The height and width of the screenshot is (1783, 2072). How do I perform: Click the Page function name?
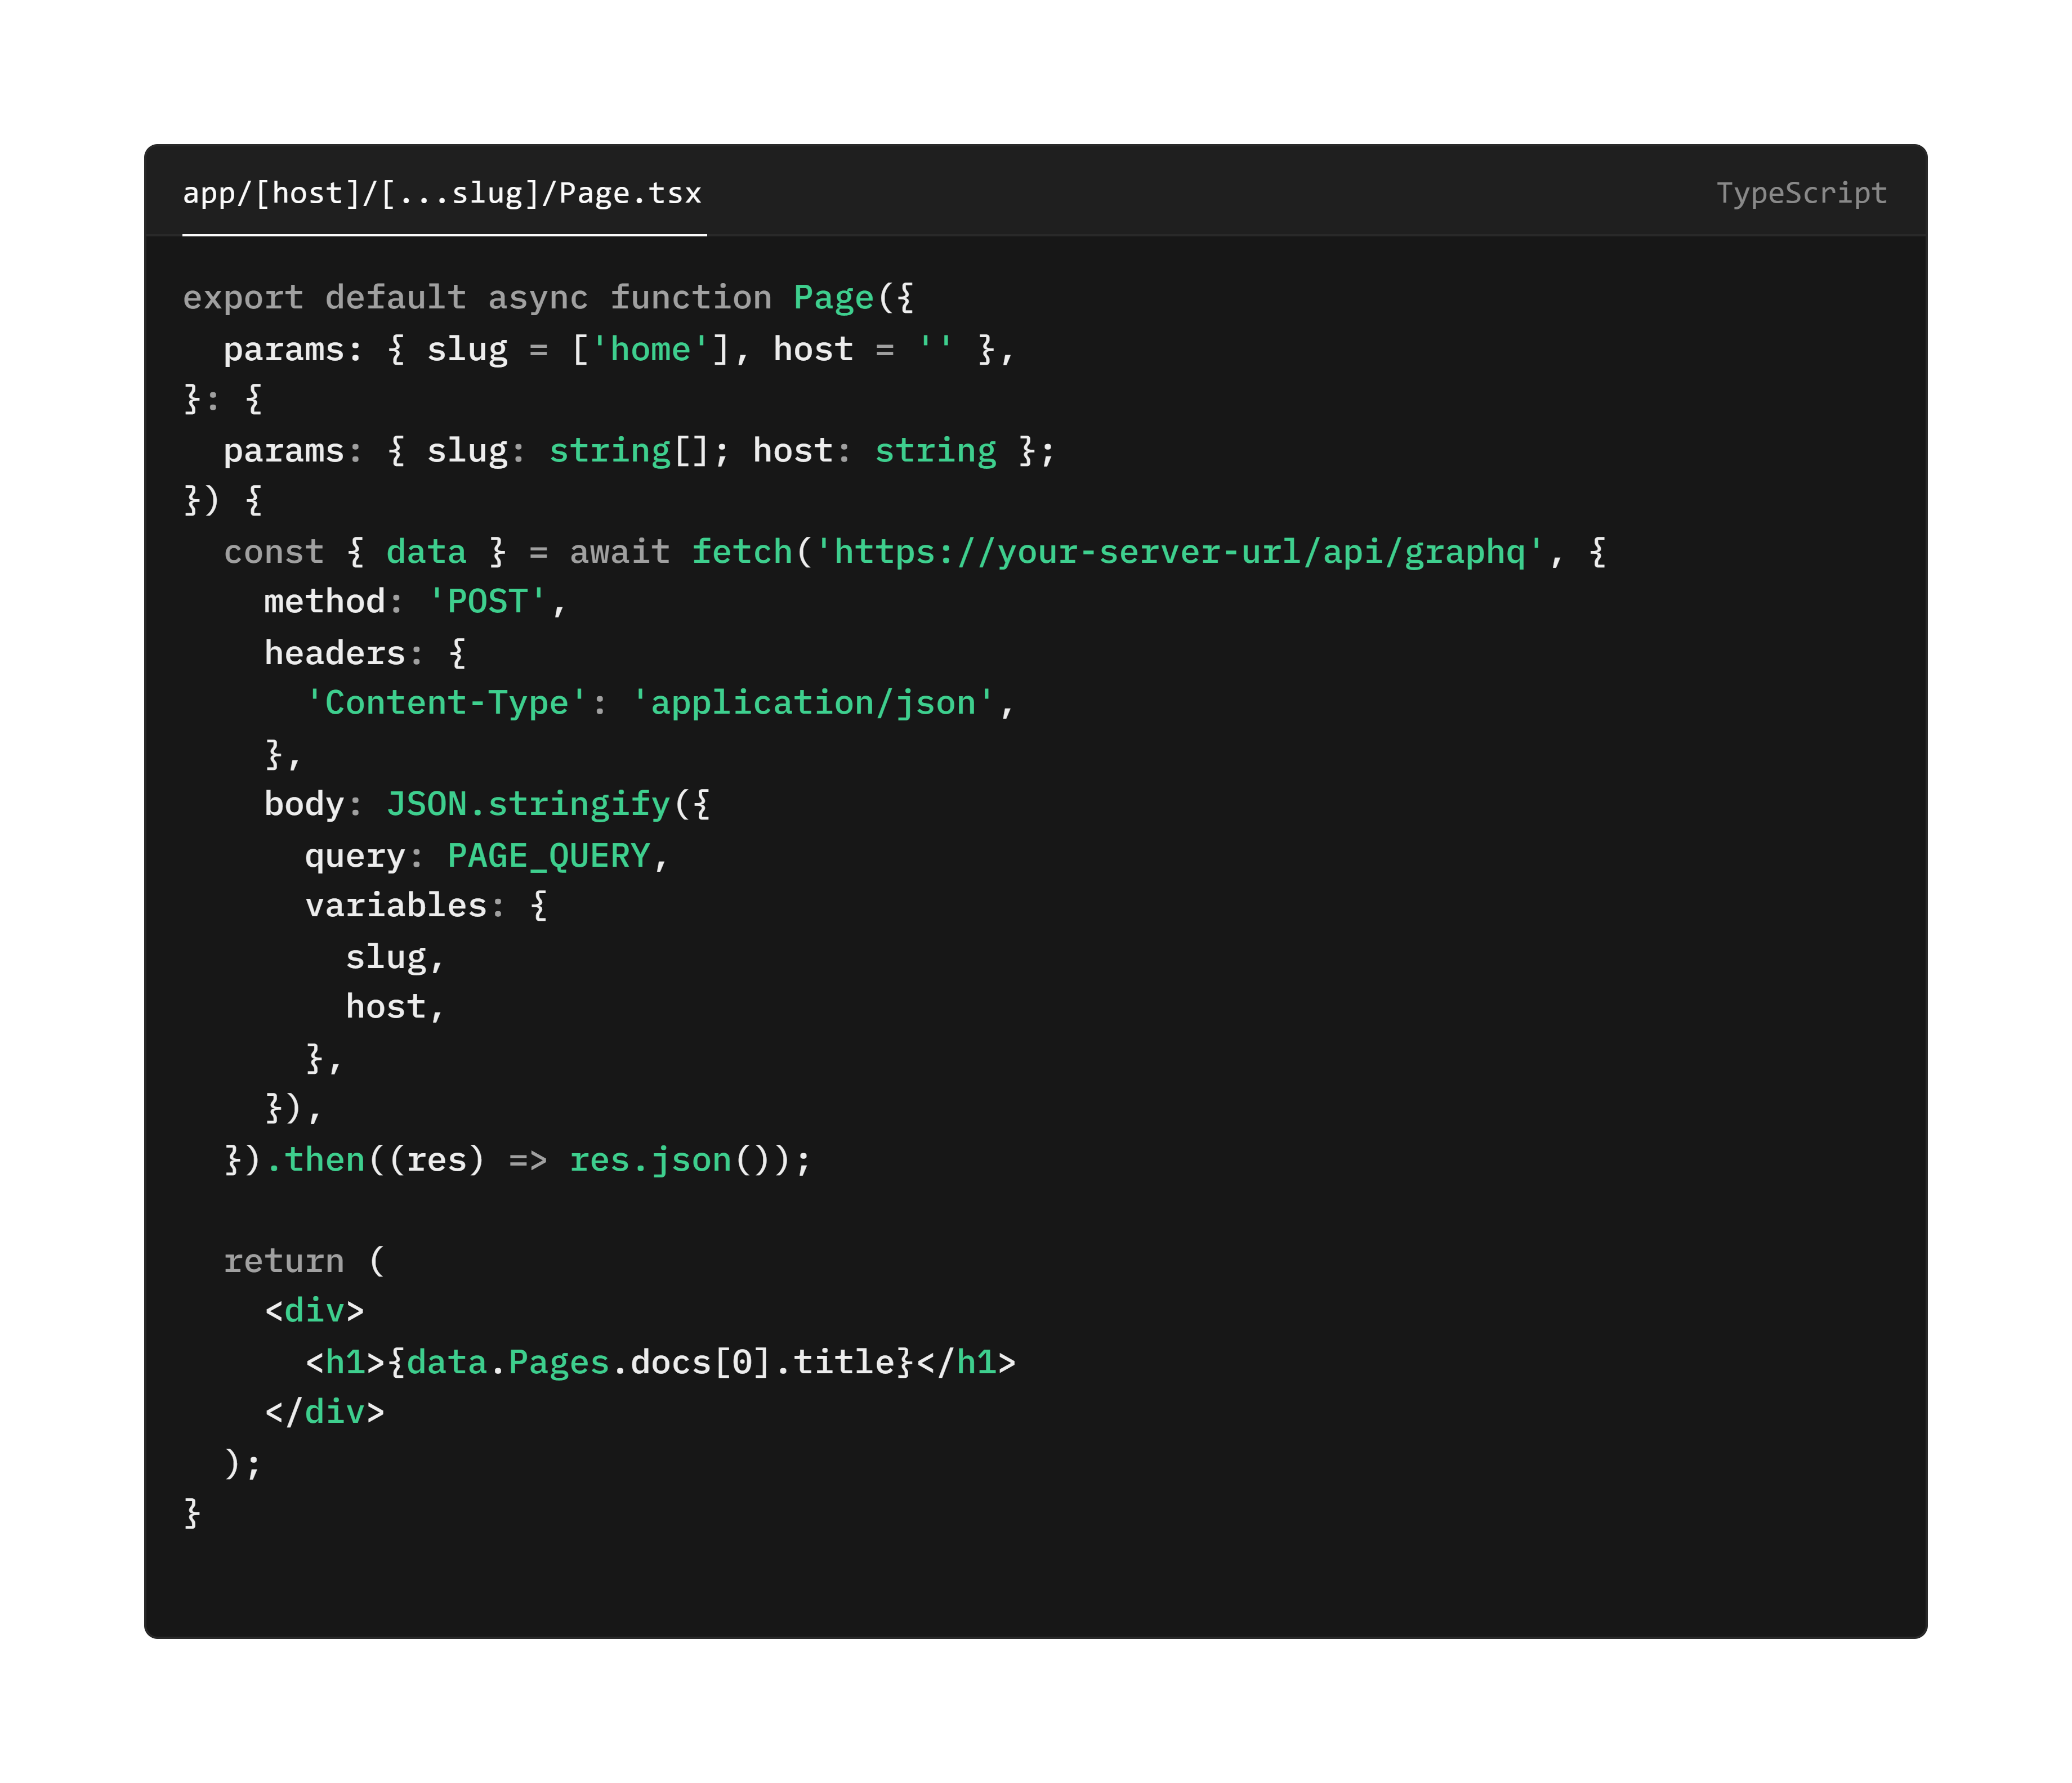(x=833, y=298)
